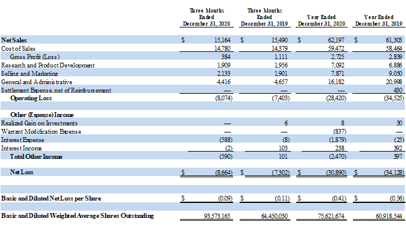
Task: Select the 'Interest Expense' label
Action: coord(23,140)
